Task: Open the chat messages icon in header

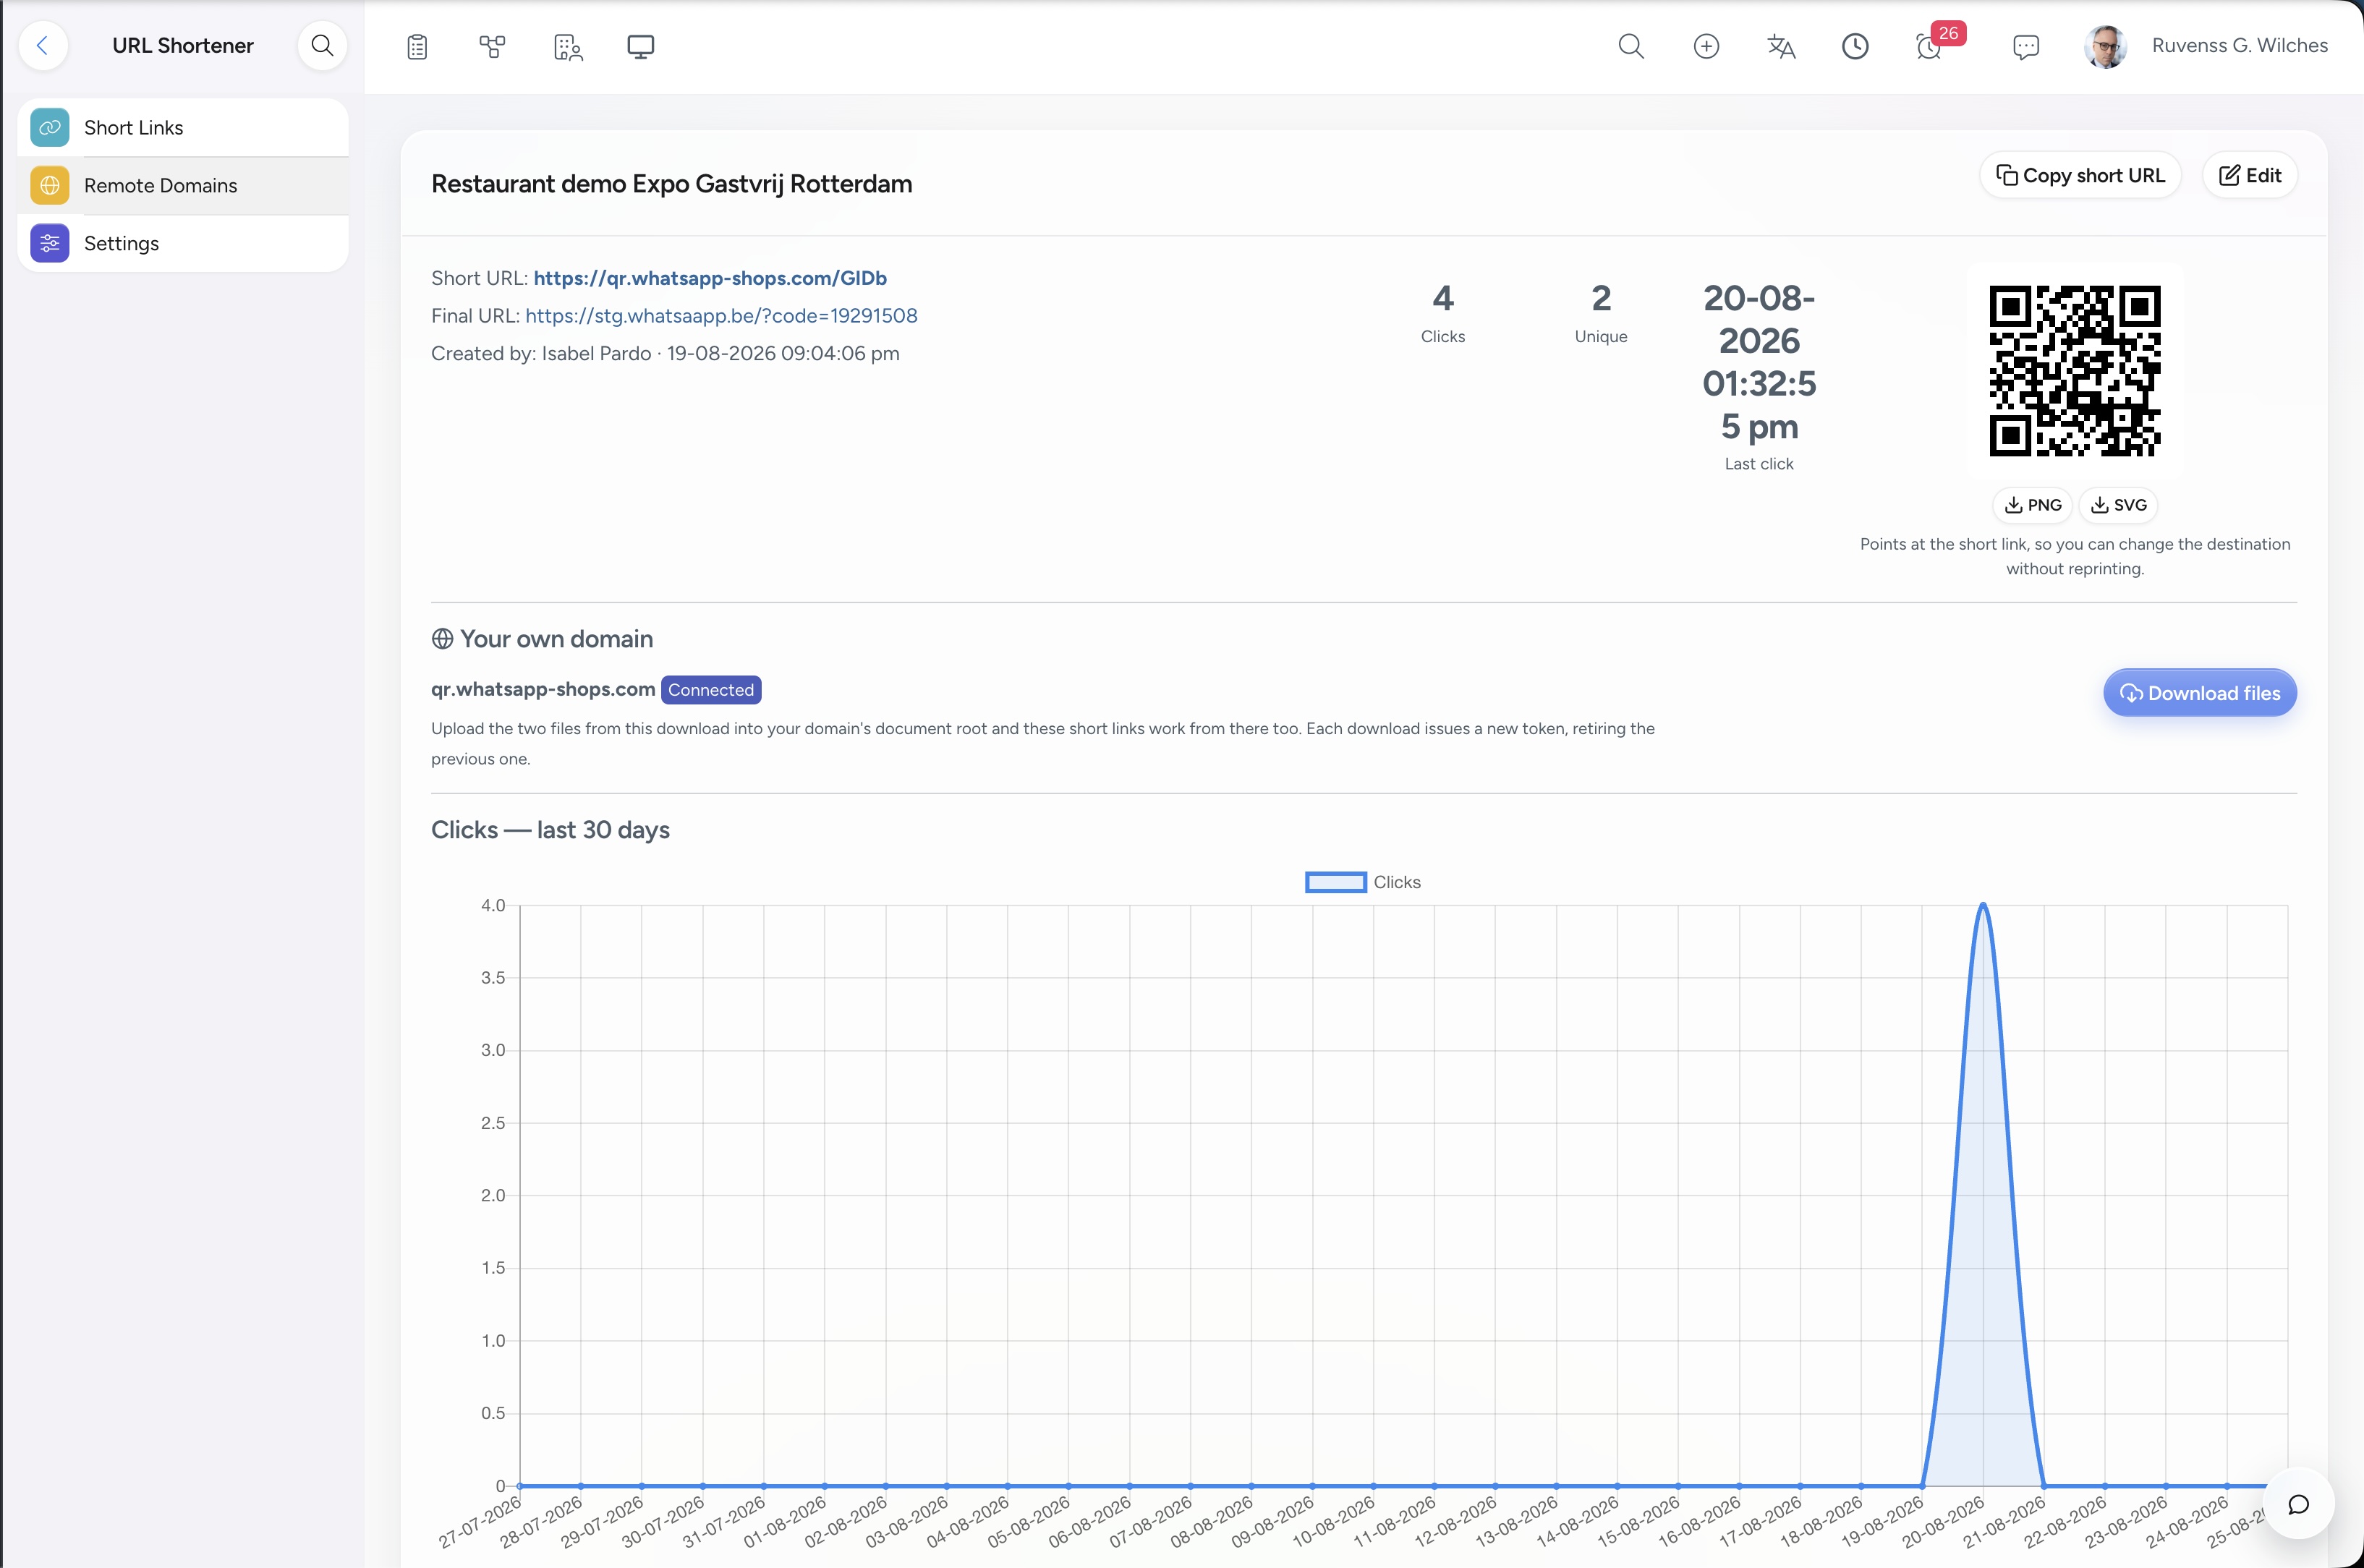Action: (x=2026, y=46)
